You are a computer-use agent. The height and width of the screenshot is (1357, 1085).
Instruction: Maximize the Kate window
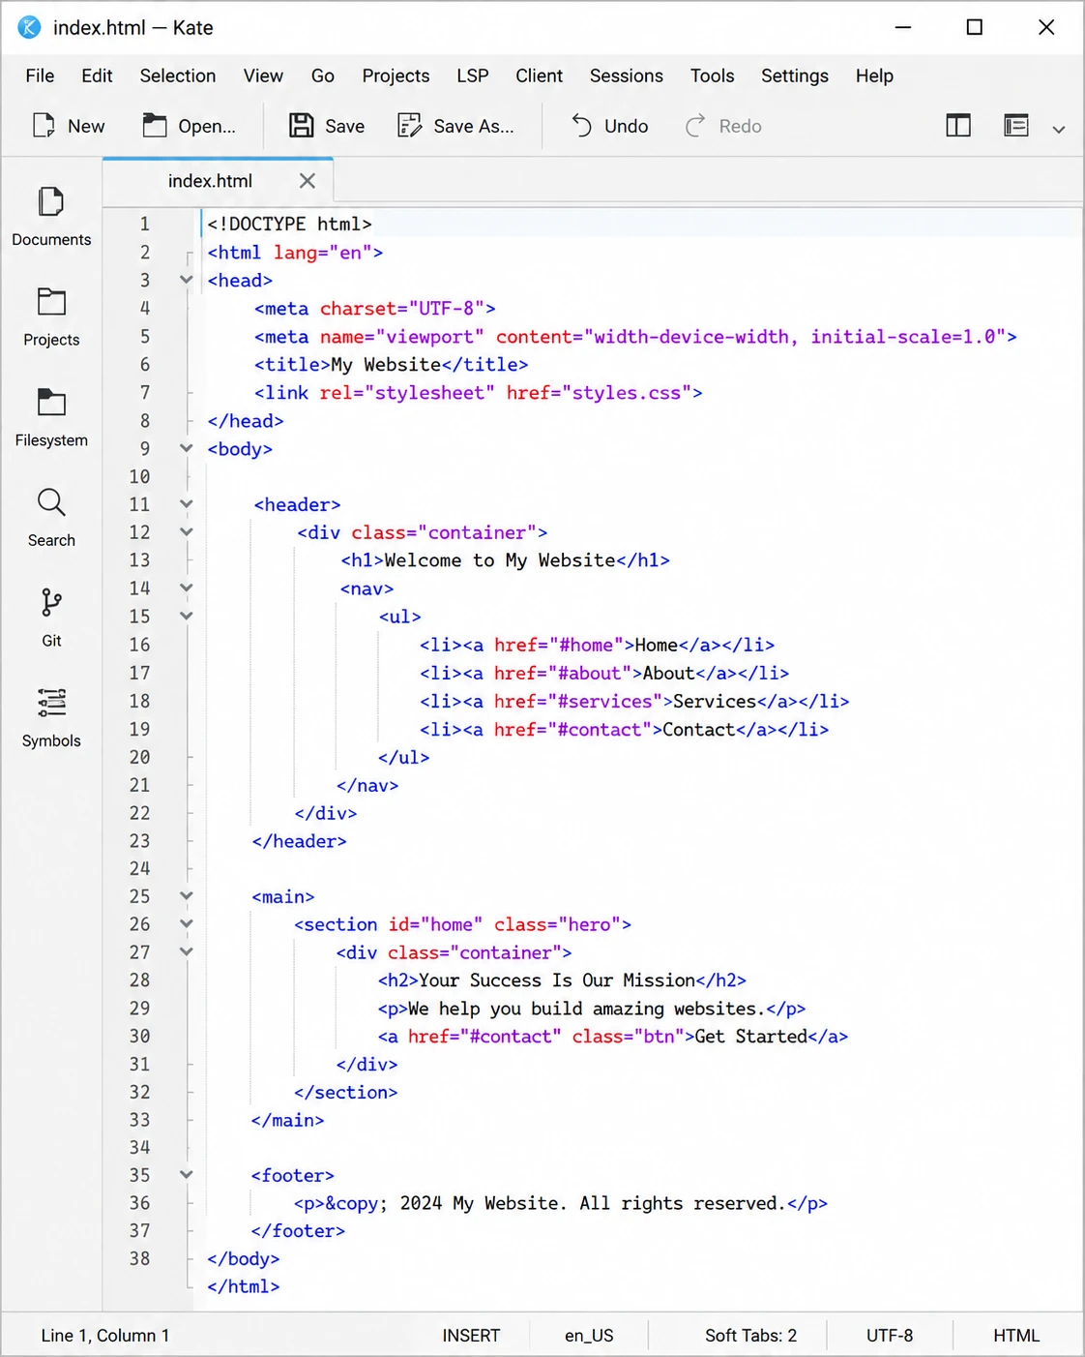click(x=975, y=27)
